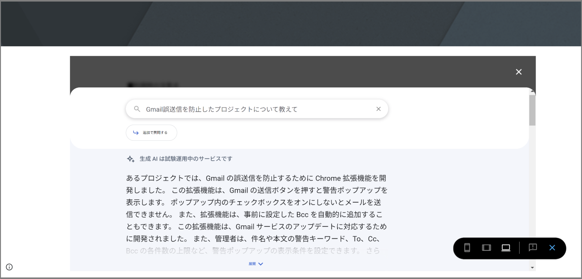Click the magnifier icon in the search bar
582x279 pixels.
click(137, 109)
